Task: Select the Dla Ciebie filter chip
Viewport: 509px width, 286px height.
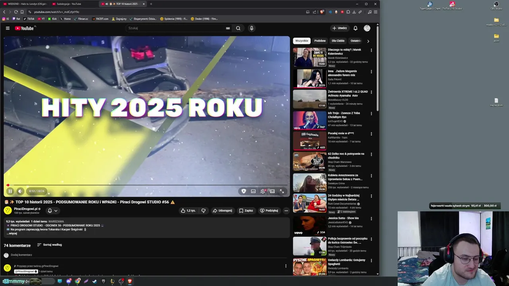Action: [338, 41]
